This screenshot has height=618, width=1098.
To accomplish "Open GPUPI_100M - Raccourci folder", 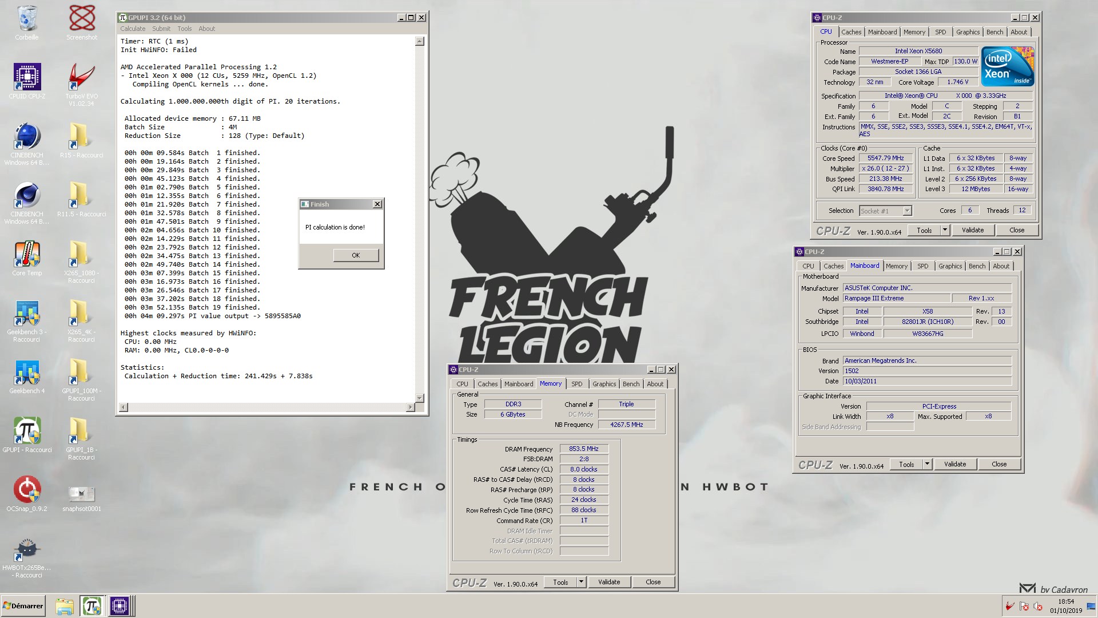I will pyautogui.click(x=82, y=380).
